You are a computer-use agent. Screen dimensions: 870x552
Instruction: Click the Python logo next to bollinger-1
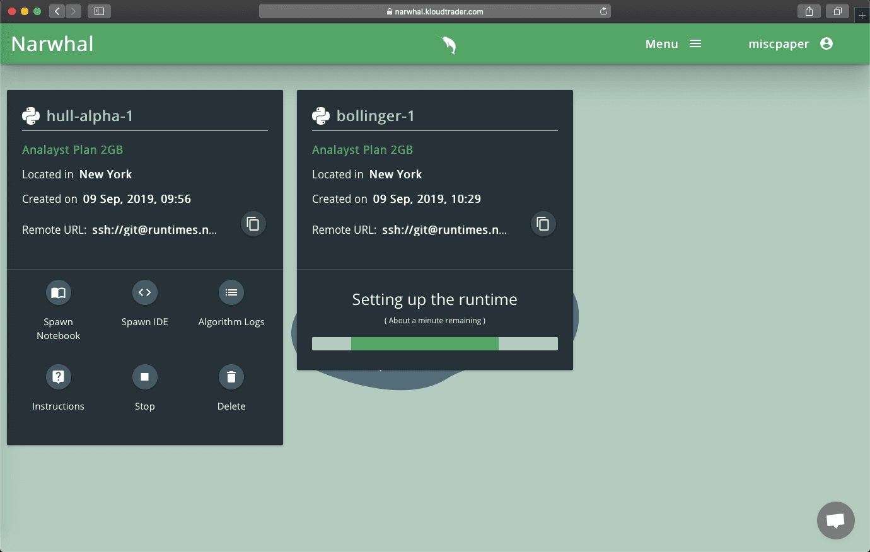[321, 116]
